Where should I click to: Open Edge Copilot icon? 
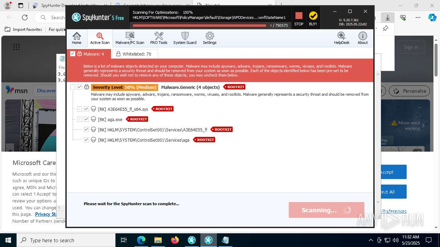click(x=432, y=17)
